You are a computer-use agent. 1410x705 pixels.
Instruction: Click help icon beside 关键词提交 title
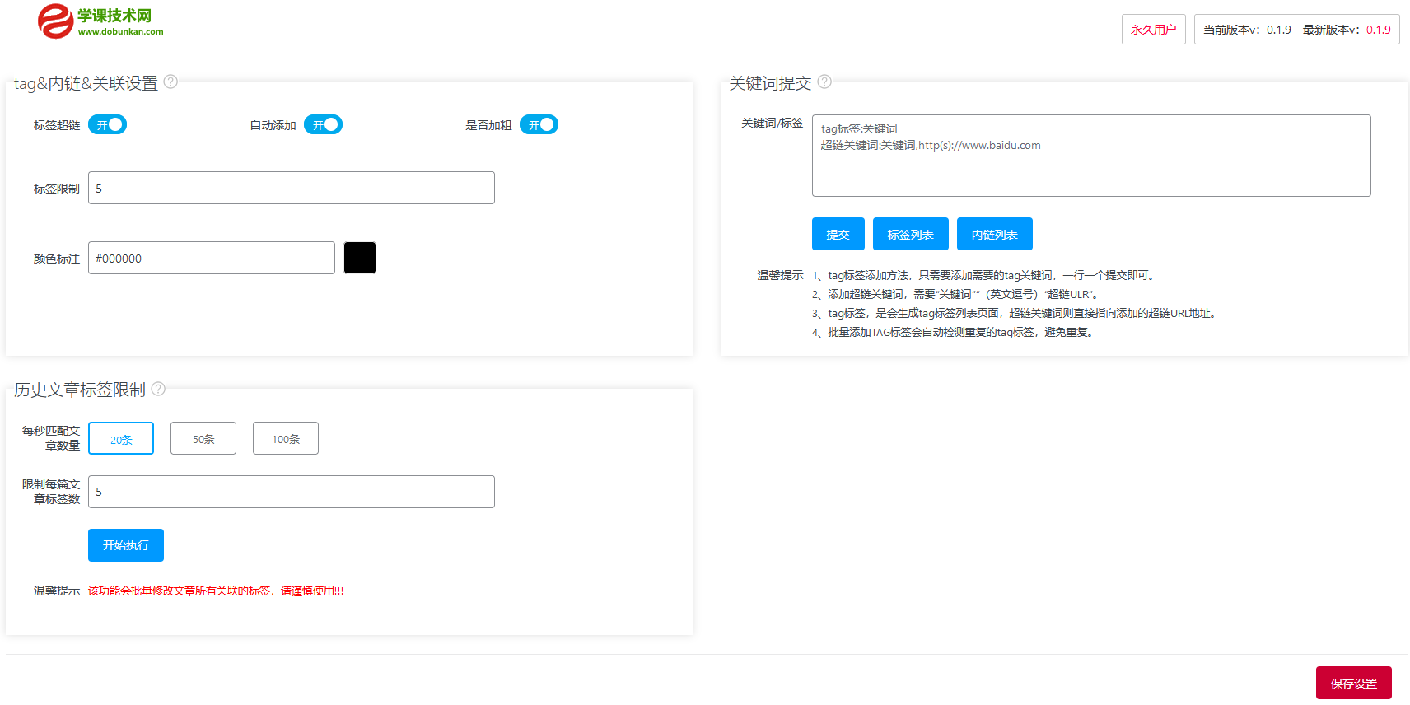[x=824, y=82]
